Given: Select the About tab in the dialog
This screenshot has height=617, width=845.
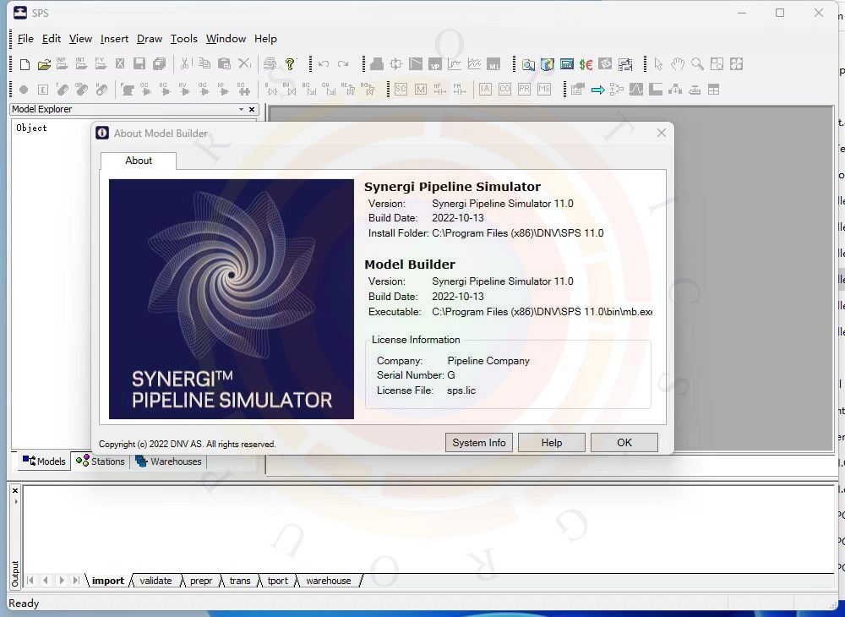Looking at the screenshot, I should 139,161.
